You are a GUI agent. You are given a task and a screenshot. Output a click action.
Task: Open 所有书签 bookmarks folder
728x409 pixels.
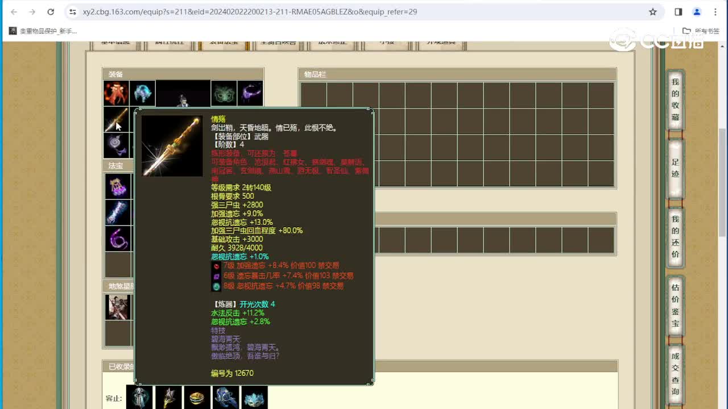point(701,31)
